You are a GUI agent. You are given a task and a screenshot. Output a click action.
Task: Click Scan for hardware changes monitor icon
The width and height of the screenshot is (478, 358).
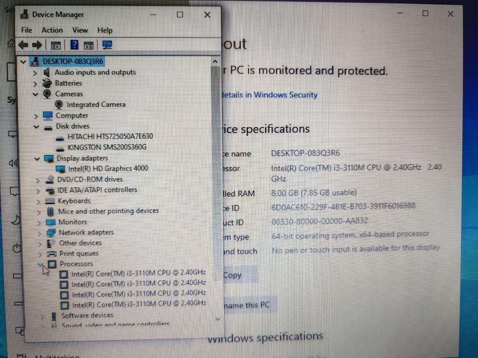pos(107,45)
